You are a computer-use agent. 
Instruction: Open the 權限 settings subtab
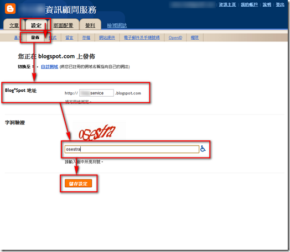195,38
